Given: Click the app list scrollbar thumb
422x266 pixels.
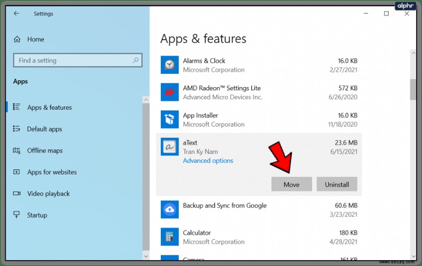Looking at the screenshot, I should point(413,89).
